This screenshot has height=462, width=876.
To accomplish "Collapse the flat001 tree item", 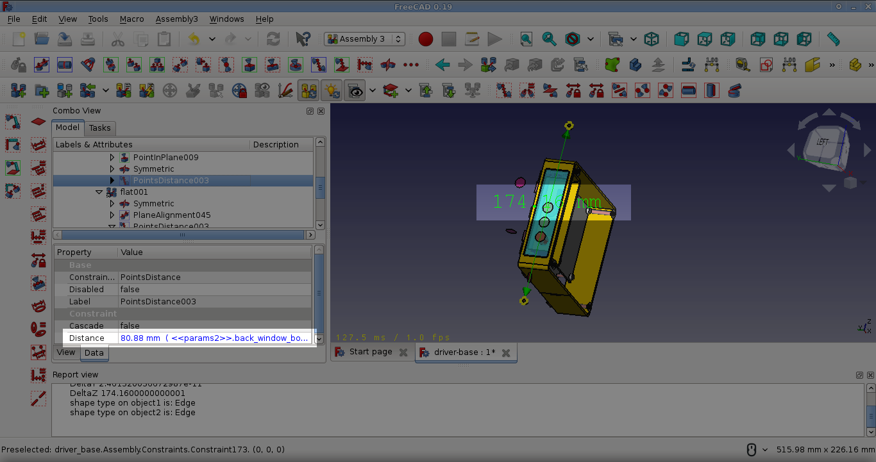I will pos(99,192).
